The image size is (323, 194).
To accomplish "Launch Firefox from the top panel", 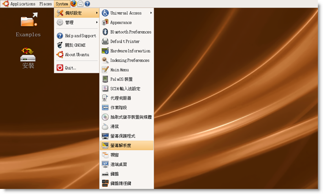I will (x=73, y=4).
